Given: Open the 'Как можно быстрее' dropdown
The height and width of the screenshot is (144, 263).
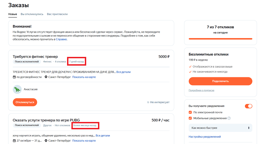Looking at the screenshot, I should pyautogui.click(x=220, y=128).
